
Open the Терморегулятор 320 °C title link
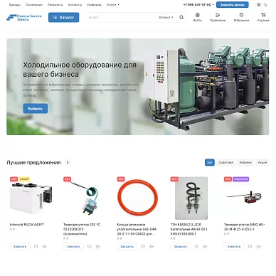click(x=82, y=229)
